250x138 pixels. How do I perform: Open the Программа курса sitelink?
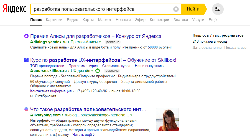[83, 66]
